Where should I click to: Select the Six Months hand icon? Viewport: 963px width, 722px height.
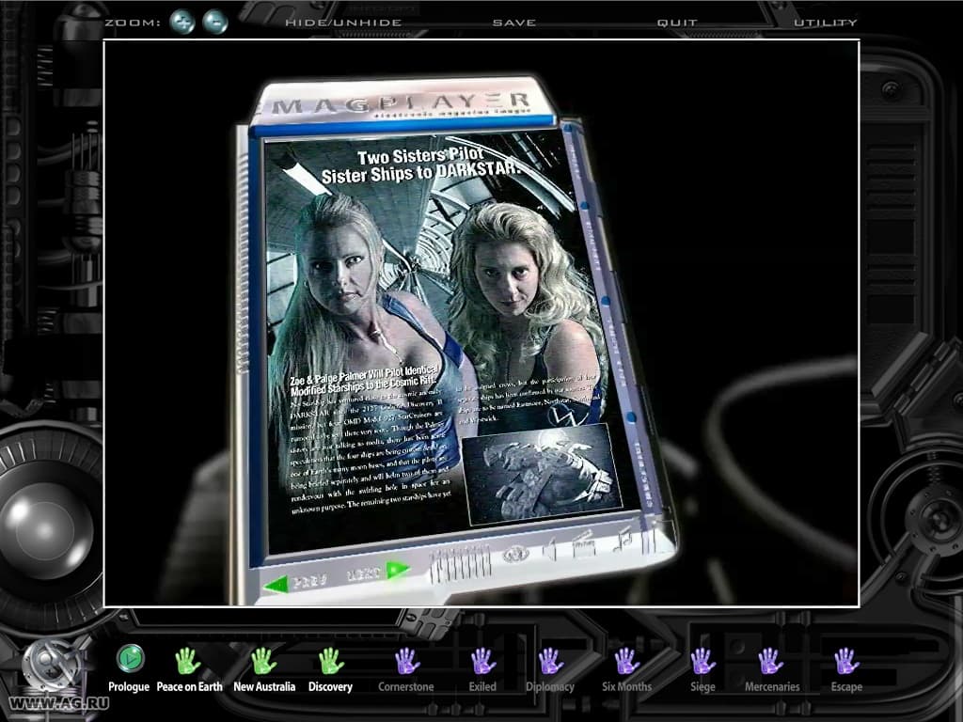point(627,661)
